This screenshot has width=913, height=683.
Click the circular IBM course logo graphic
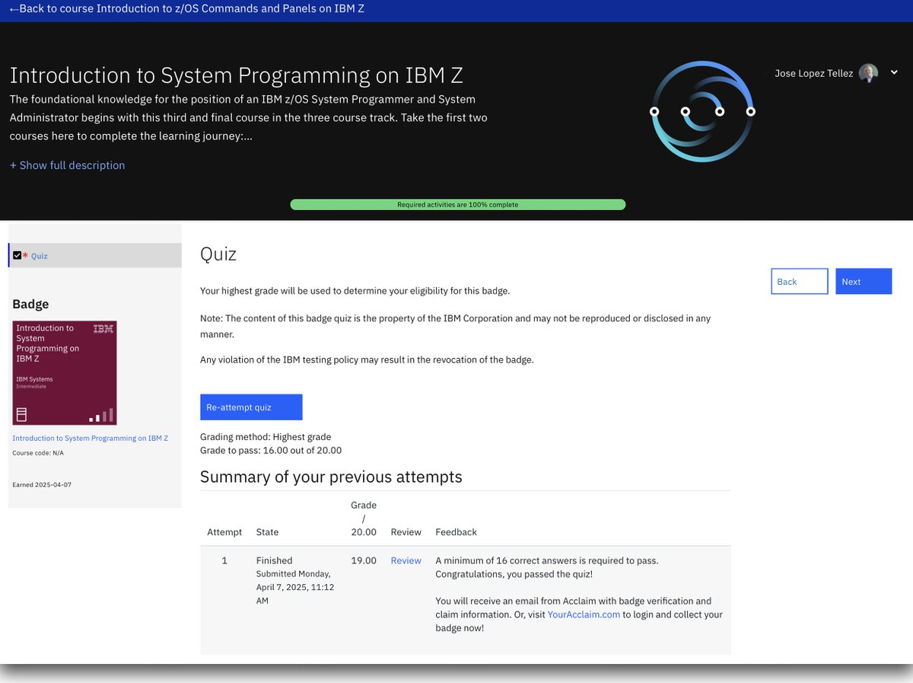coord(702,111)
